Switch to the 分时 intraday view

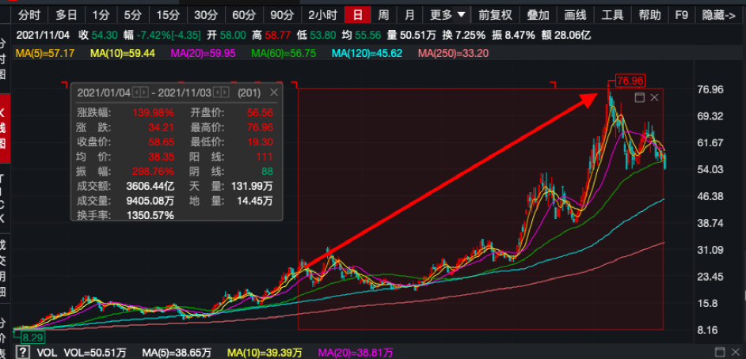click(29, 15)
